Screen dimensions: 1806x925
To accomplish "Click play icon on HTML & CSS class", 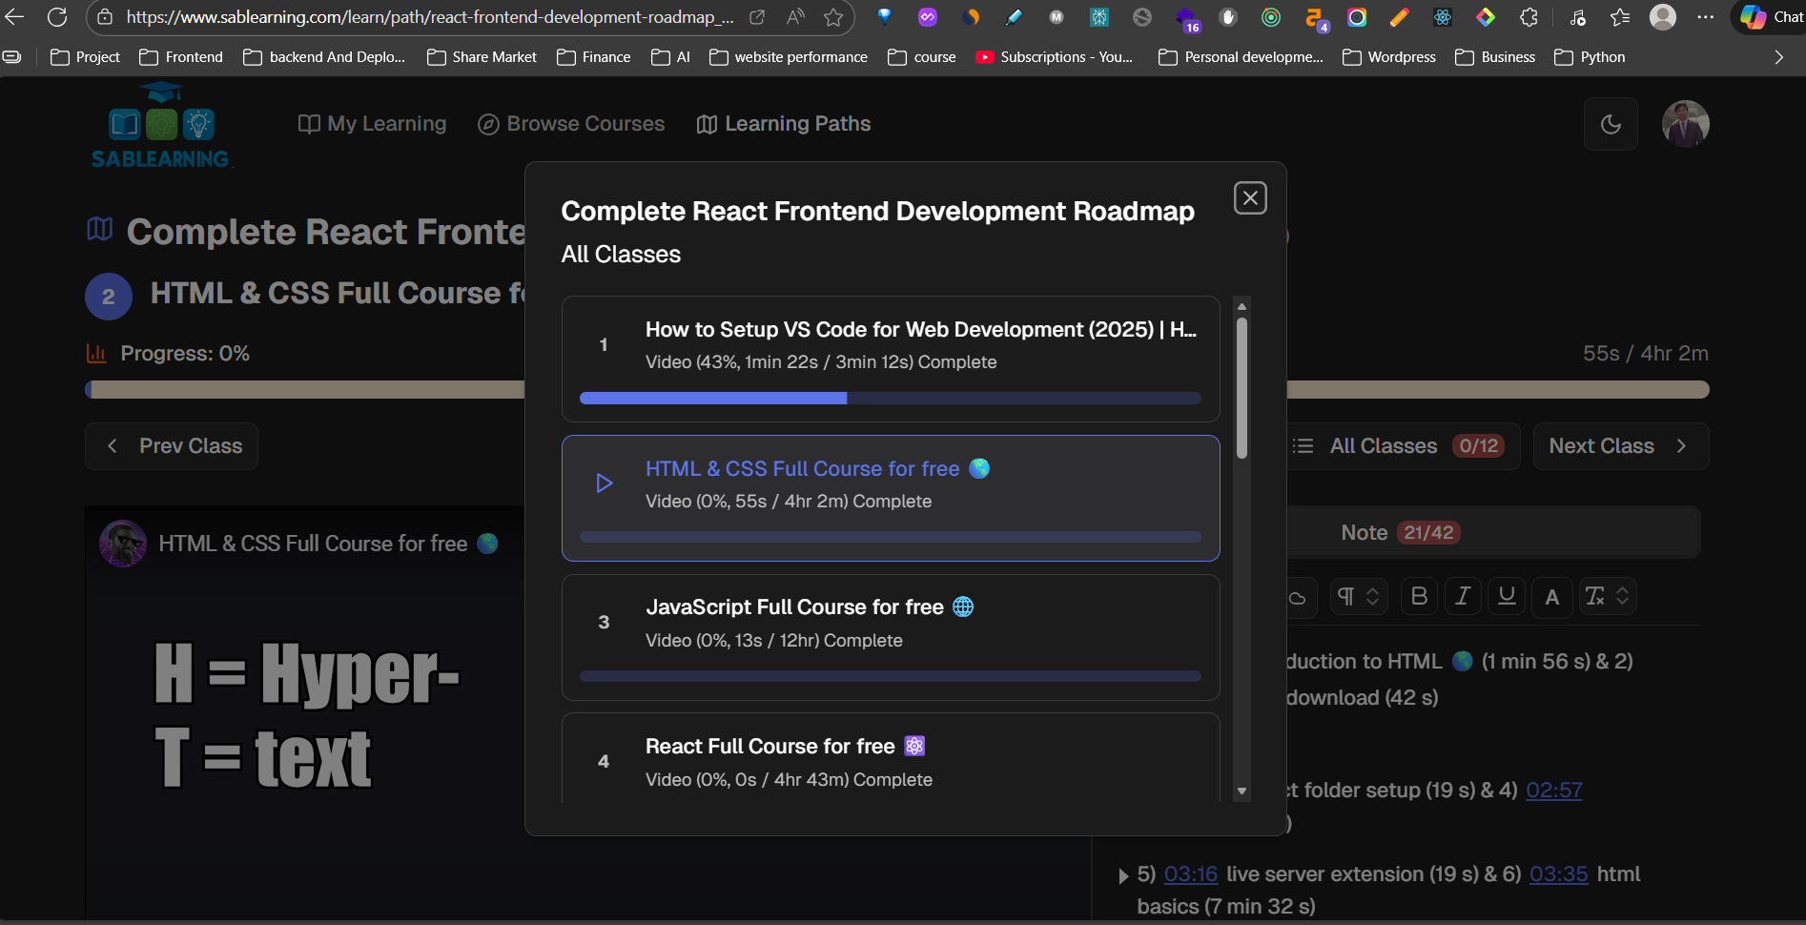I will [604, 483].
